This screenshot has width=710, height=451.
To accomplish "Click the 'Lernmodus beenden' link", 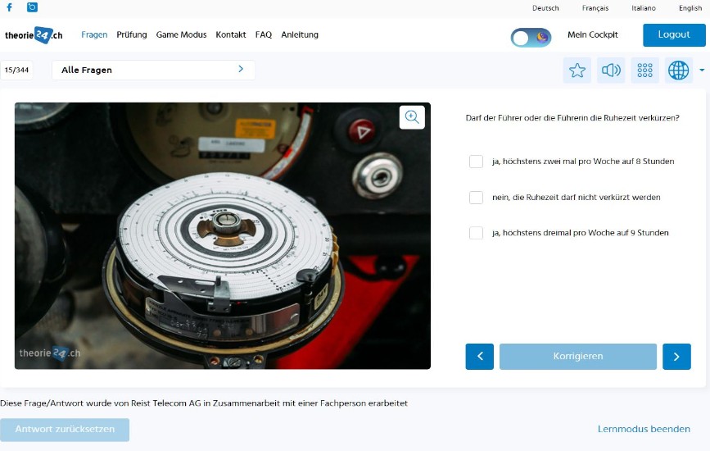I will tap(644, 429).
